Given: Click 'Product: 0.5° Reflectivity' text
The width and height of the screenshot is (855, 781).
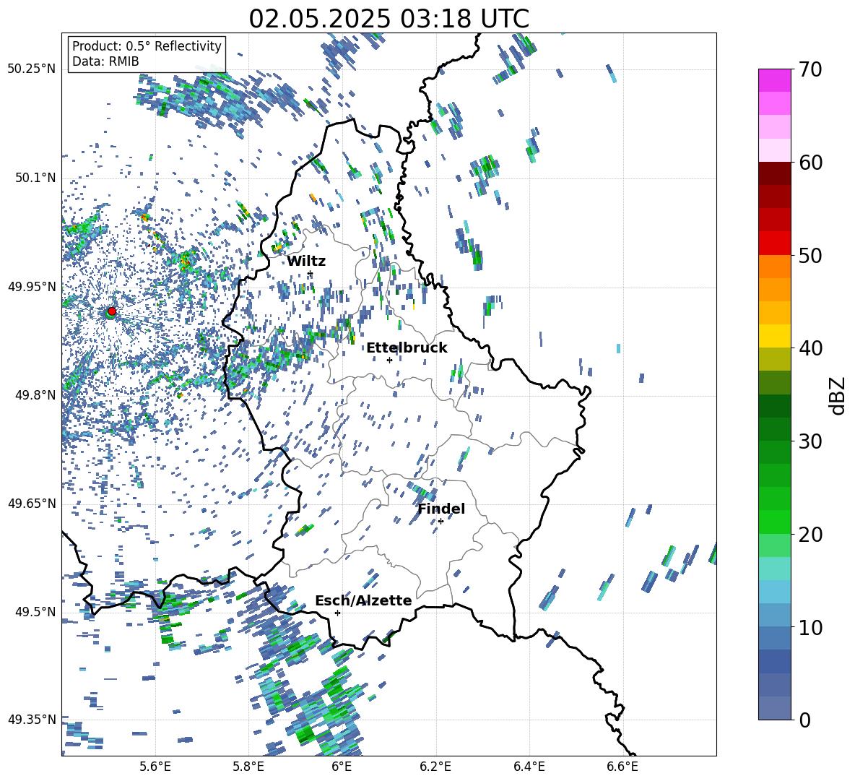Looking at the screenshot, I should [147, 46].
